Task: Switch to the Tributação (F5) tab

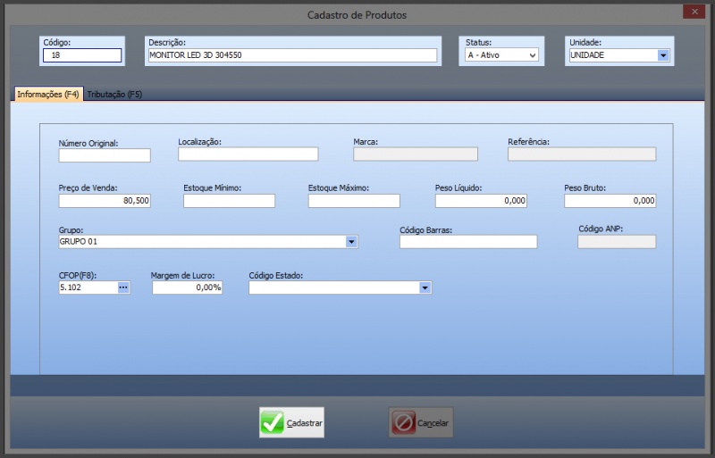Action: 114,94
